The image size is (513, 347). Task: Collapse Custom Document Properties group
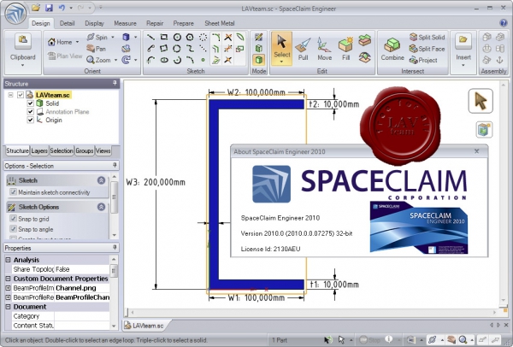pyautogui.click(x=8, y=279)
